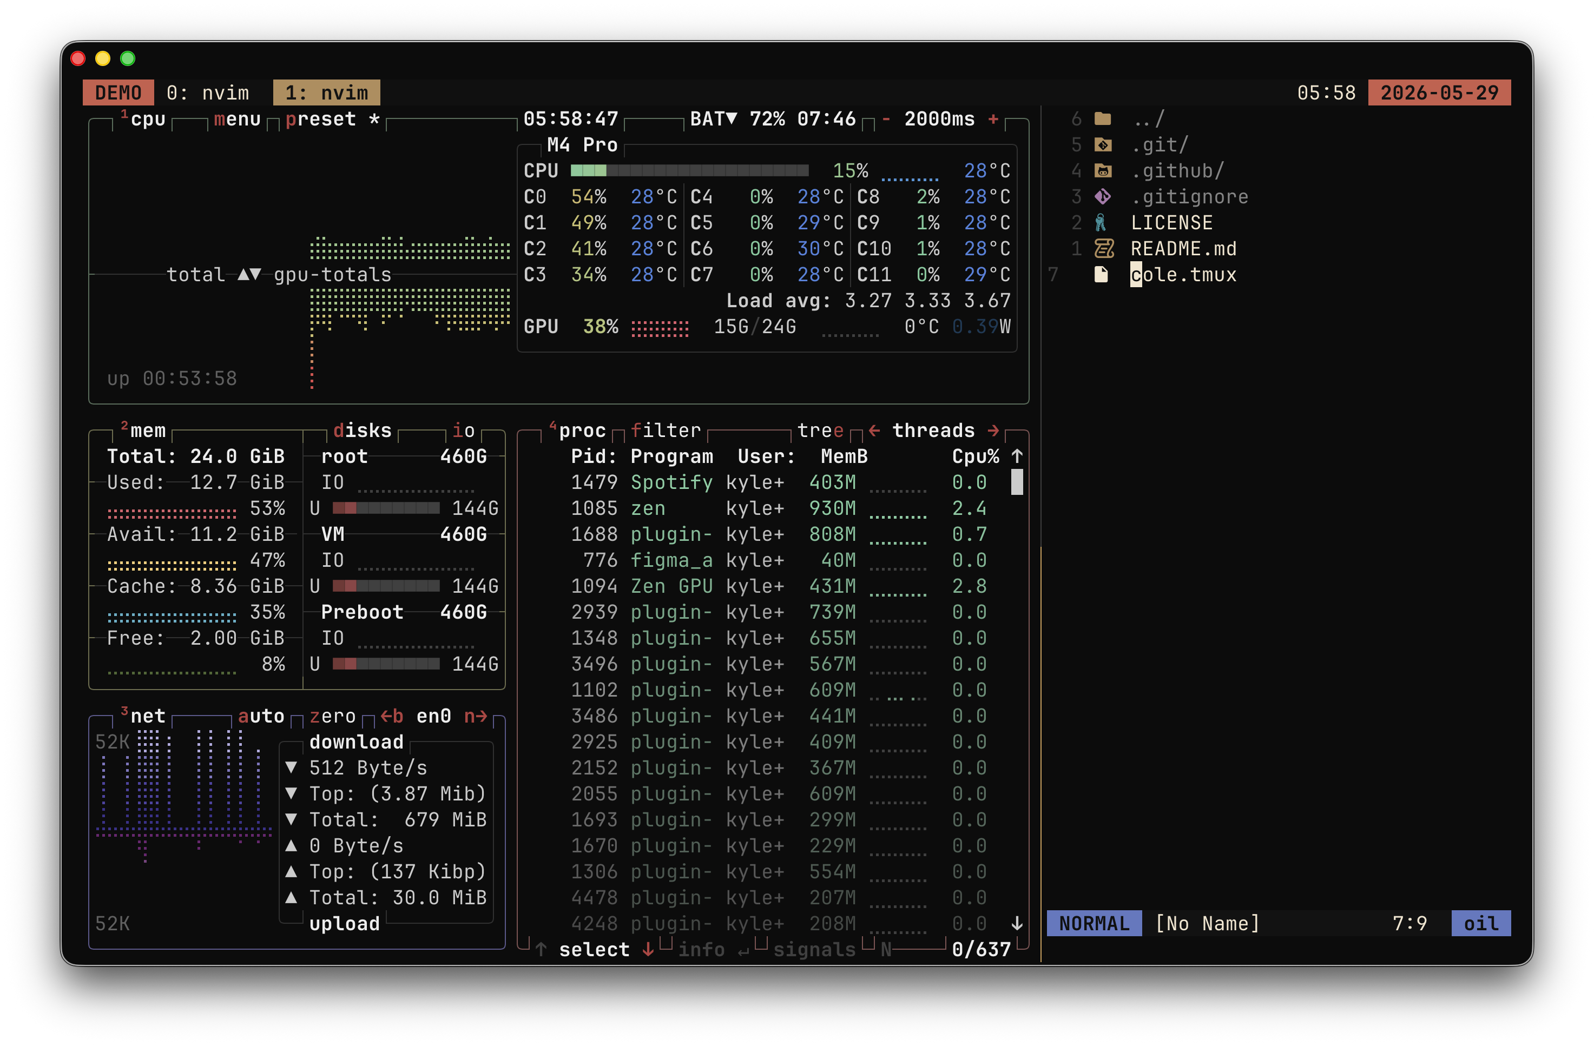Switch to tmux window 0: nvim
The image size is (1594, 1046).
pos(208,92)
